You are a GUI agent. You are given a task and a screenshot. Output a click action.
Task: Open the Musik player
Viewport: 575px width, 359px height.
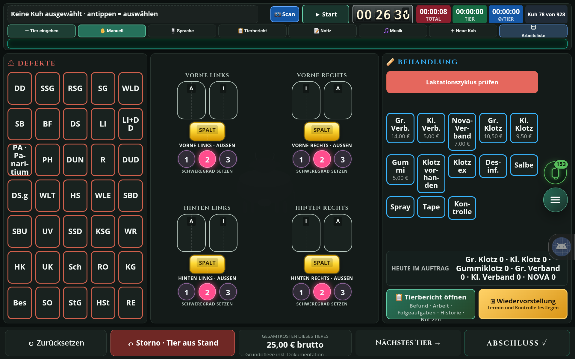tap(393, 31)
